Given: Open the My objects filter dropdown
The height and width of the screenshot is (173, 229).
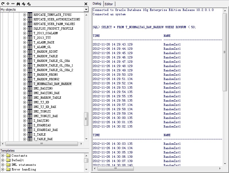Looking at the screenshot, I should point(86,9).
